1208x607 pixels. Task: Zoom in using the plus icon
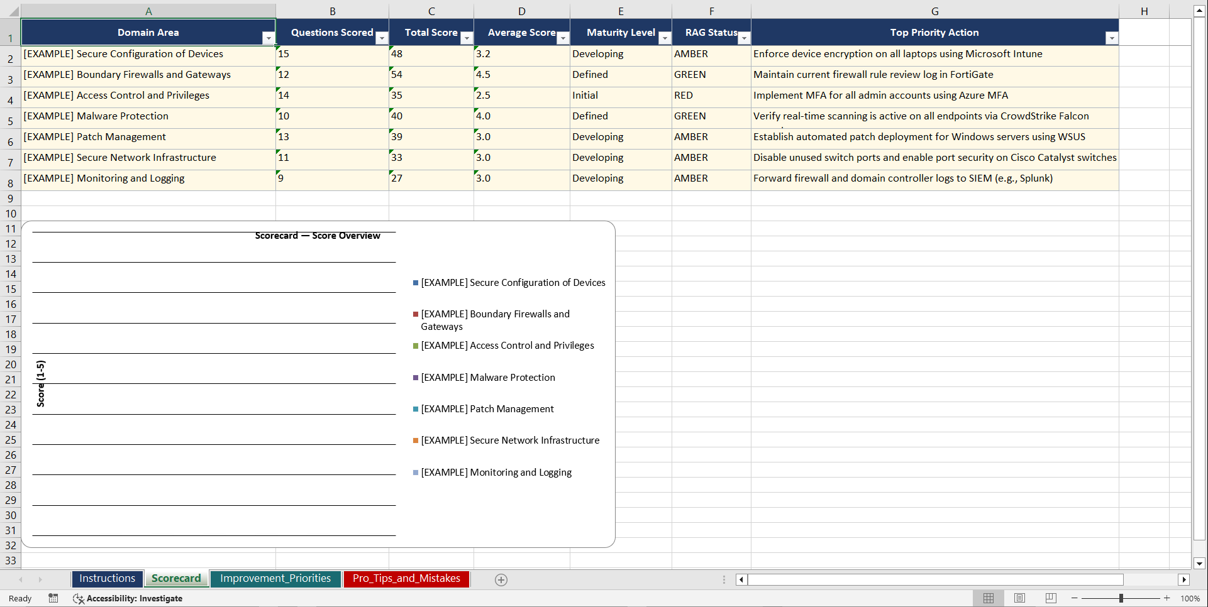pos(1166,598)
